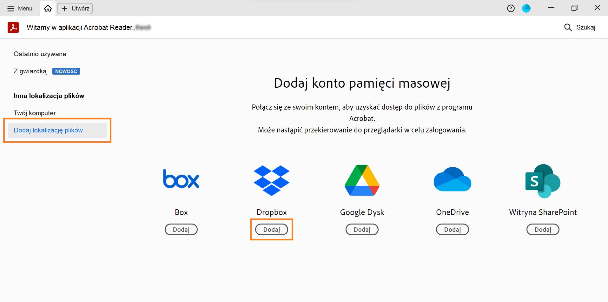Click the Witryna SharePoint icon
Image resolution: width=608 pixels, height=302 pixels.
[x=543, y=181]
